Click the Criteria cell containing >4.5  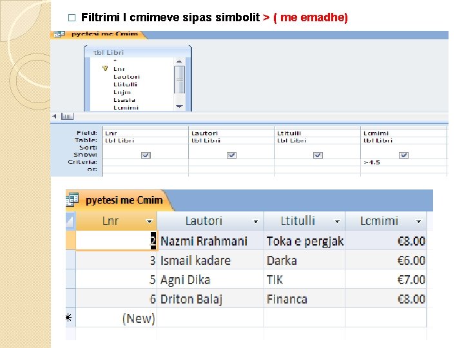click(x=403, y=162)
